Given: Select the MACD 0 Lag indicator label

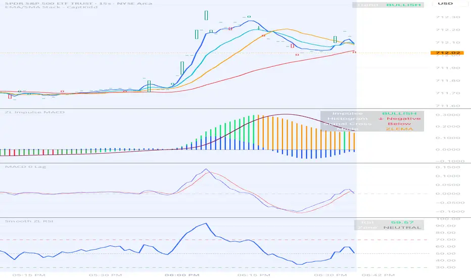Looking at the screenshot, I should tap(26, 166).
